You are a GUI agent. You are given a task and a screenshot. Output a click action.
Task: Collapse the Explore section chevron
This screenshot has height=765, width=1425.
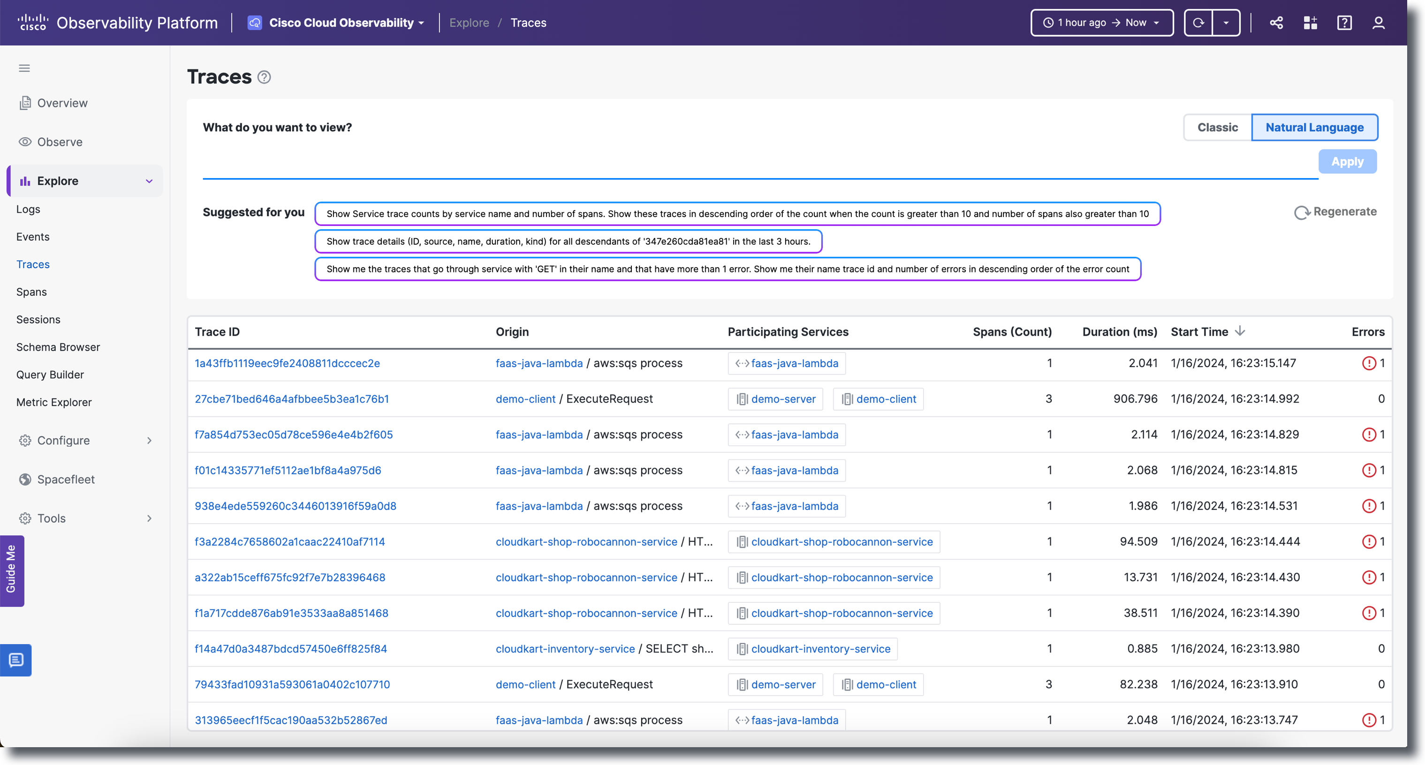click(149, 181)
